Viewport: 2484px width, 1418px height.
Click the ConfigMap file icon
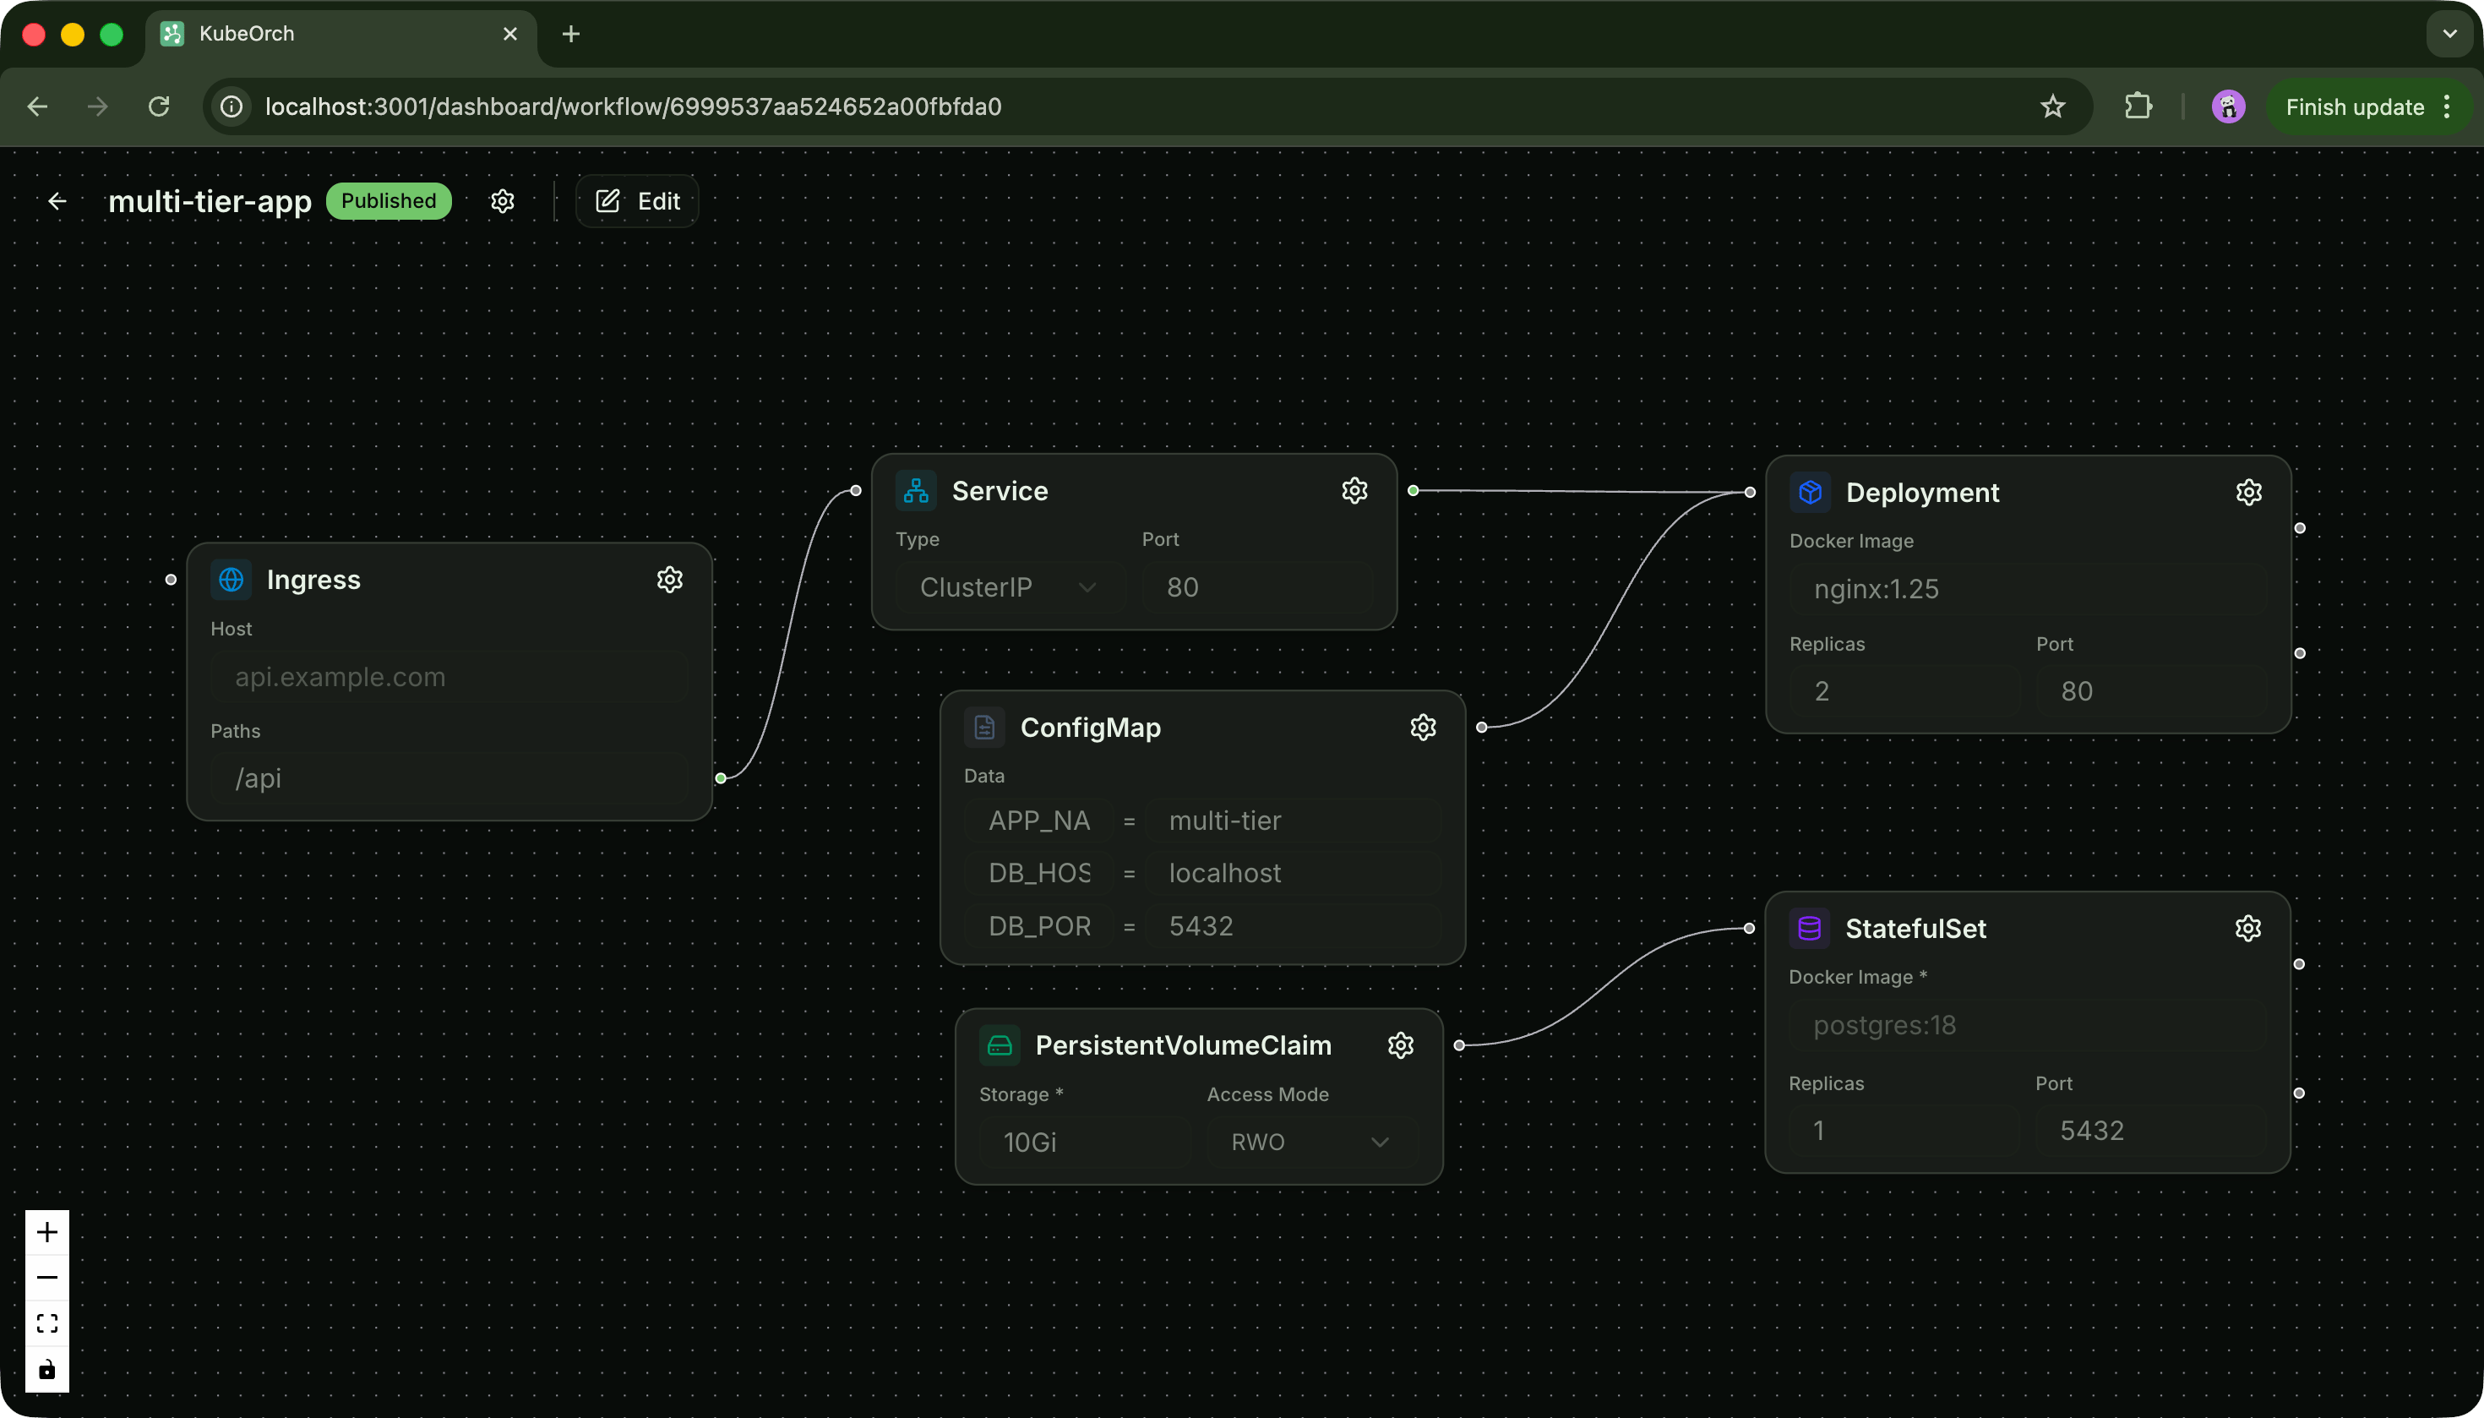983,727
